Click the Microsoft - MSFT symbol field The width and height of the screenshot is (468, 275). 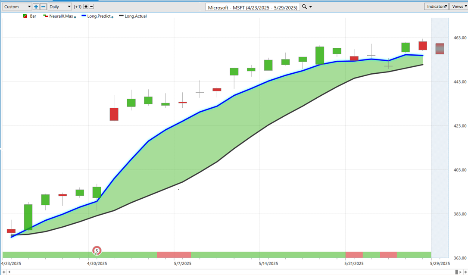click(x=253, y=7)
